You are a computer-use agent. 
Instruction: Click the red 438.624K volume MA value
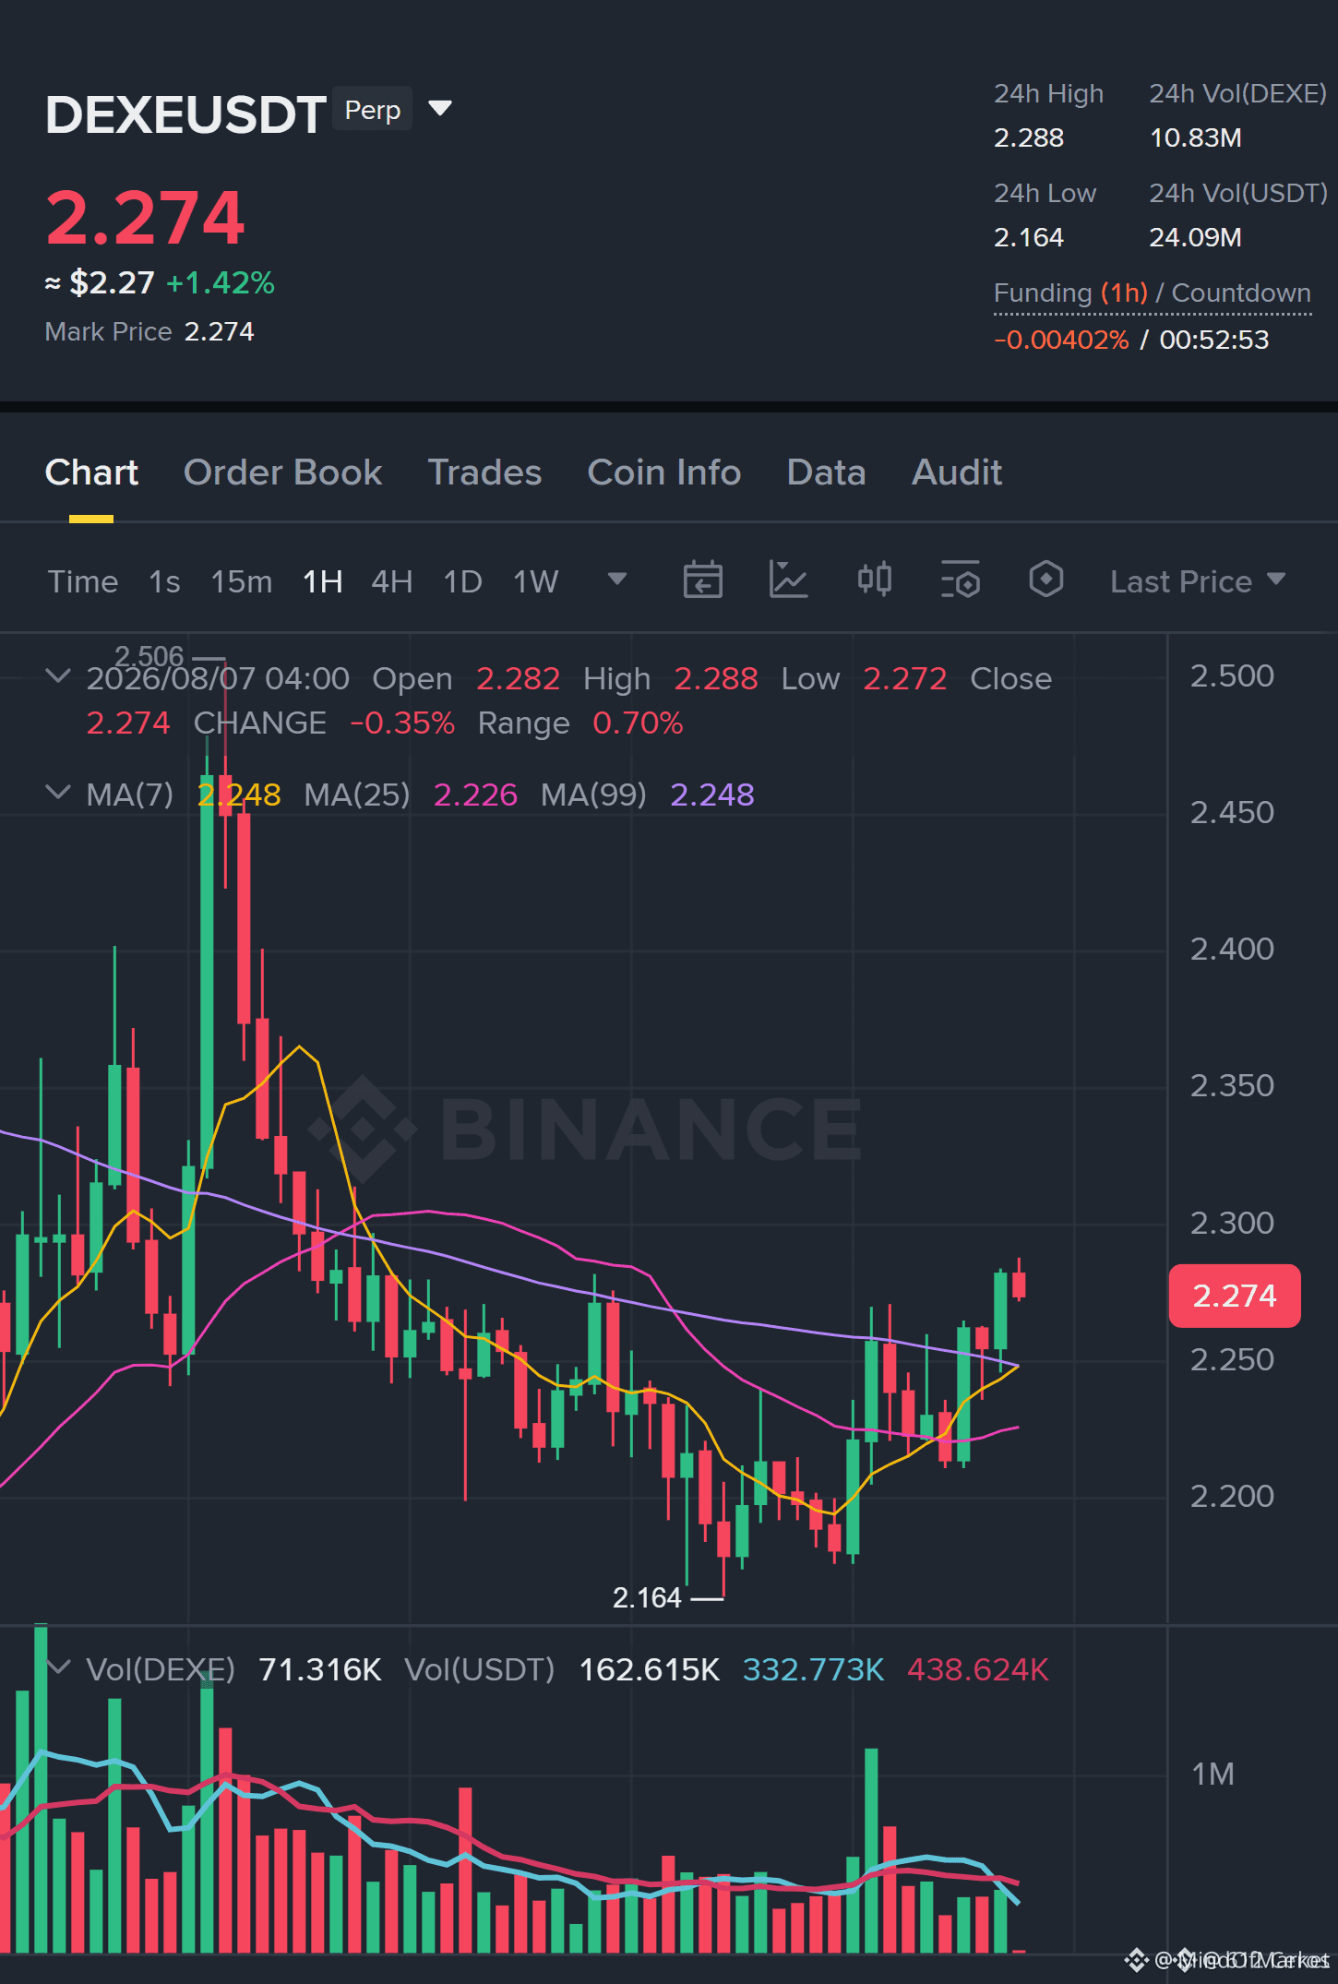[x=978, y=1669]
